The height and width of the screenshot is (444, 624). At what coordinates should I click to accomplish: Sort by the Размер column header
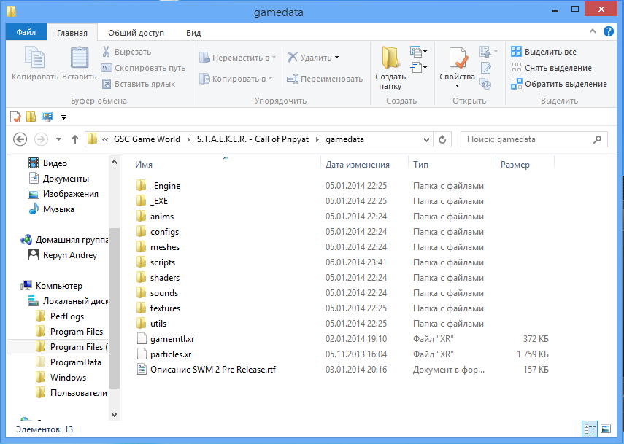point(515,165)
